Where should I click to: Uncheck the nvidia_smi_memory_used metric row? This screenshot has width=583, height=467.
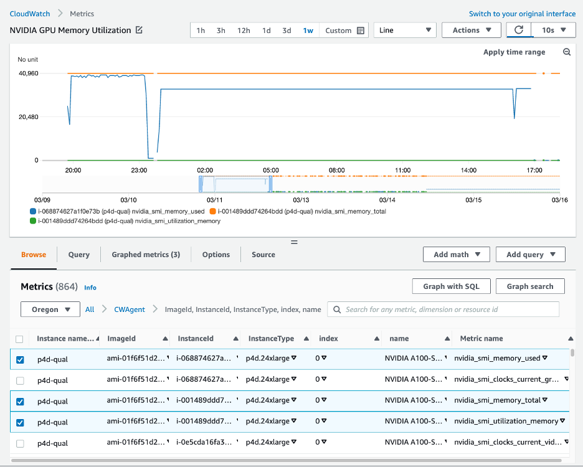[19, 359]
